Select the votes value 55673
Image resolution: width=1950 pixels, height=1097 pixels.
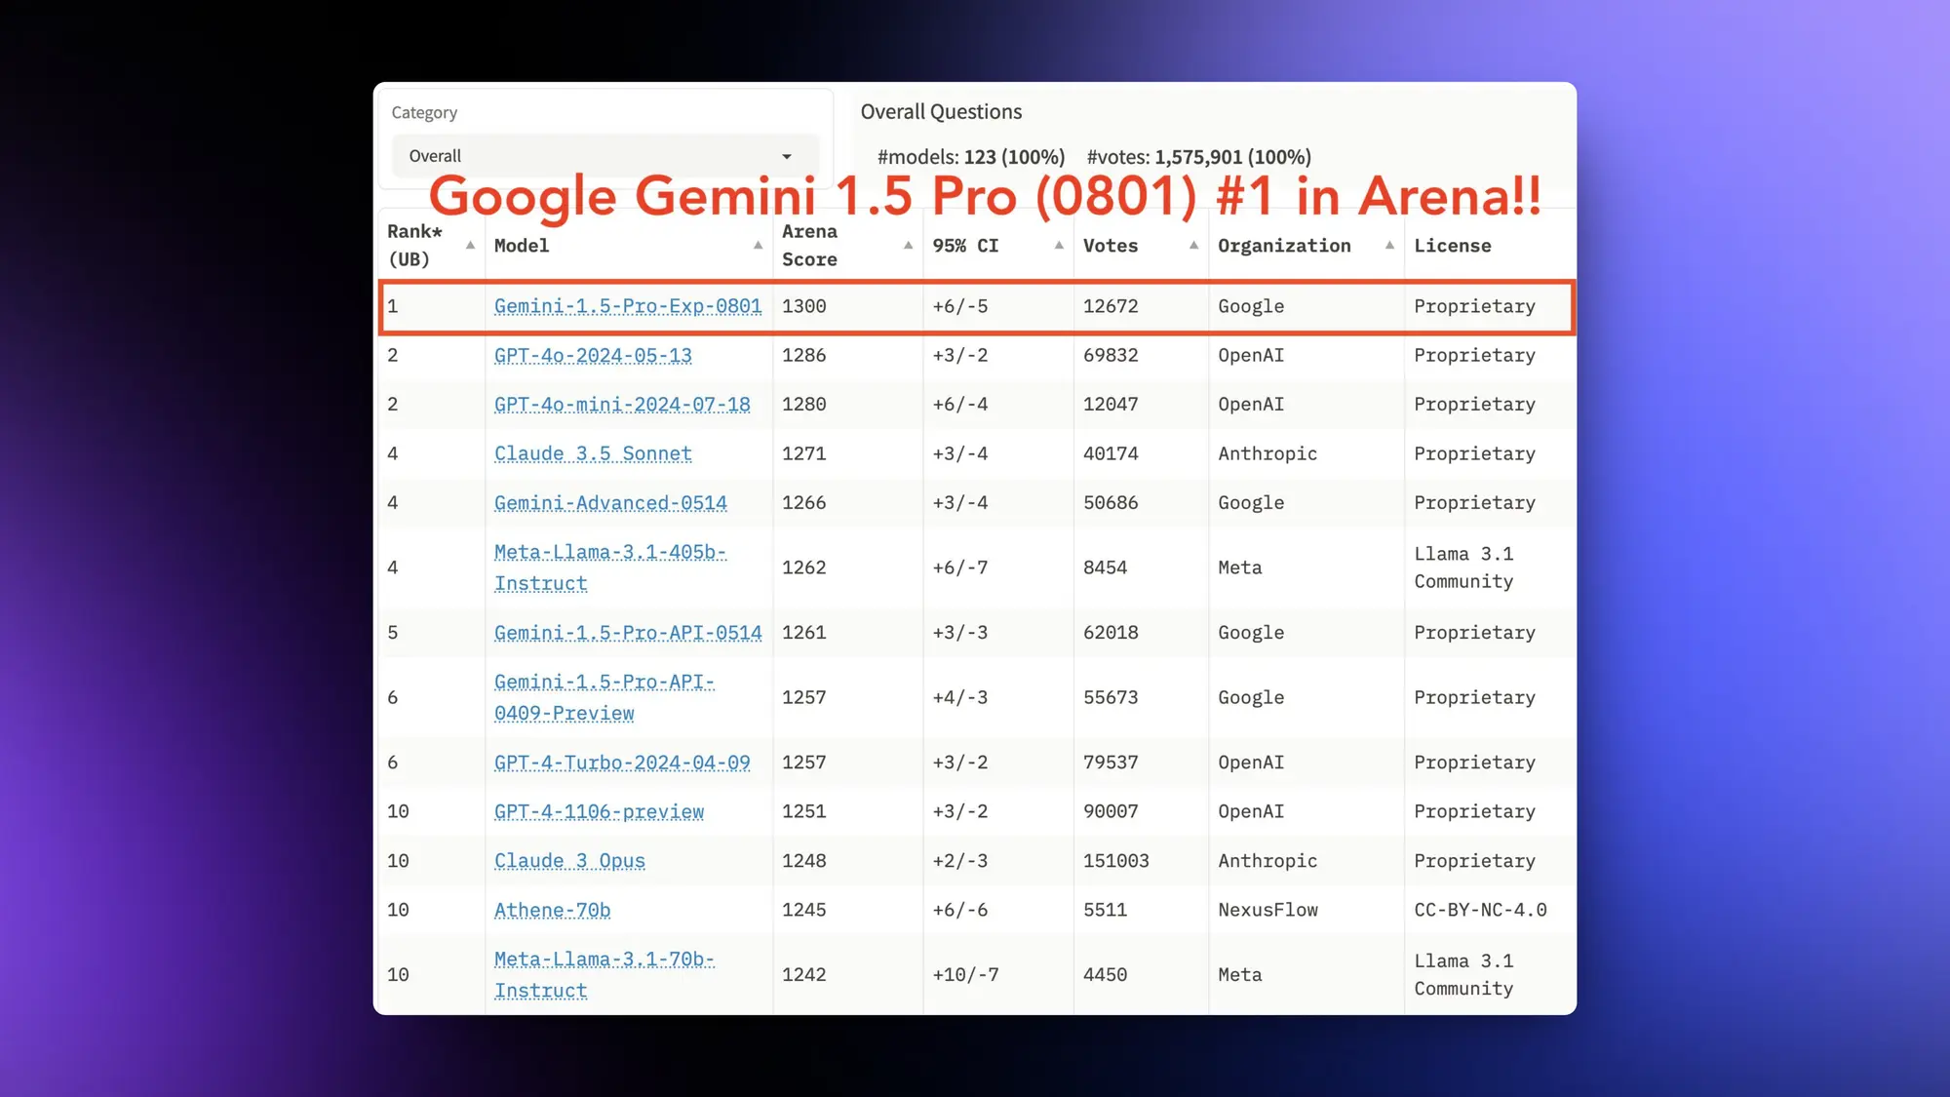[x=1111, y=697]
